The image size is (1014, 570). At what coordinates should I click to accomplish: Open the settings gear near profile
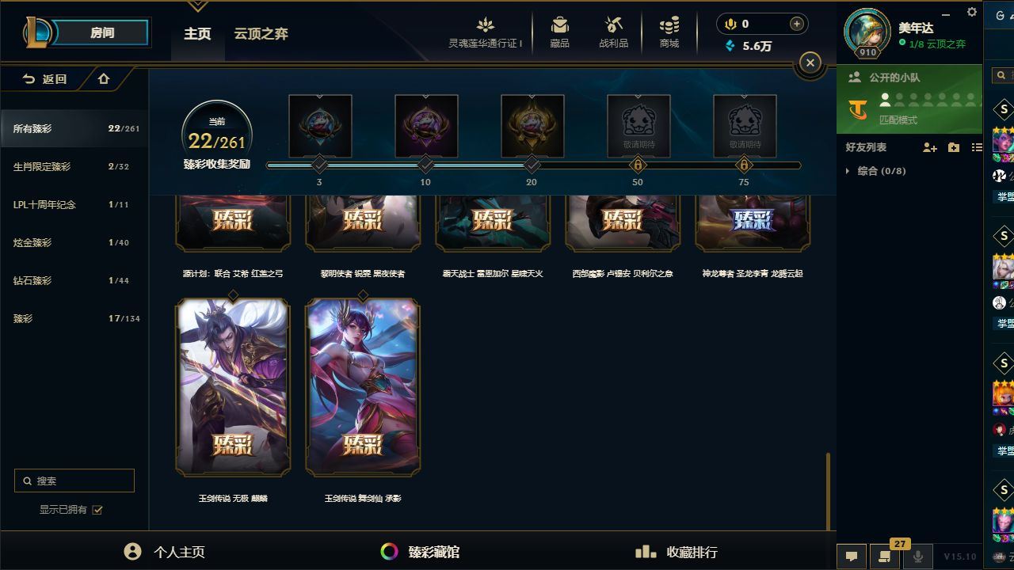click(972, 12)
